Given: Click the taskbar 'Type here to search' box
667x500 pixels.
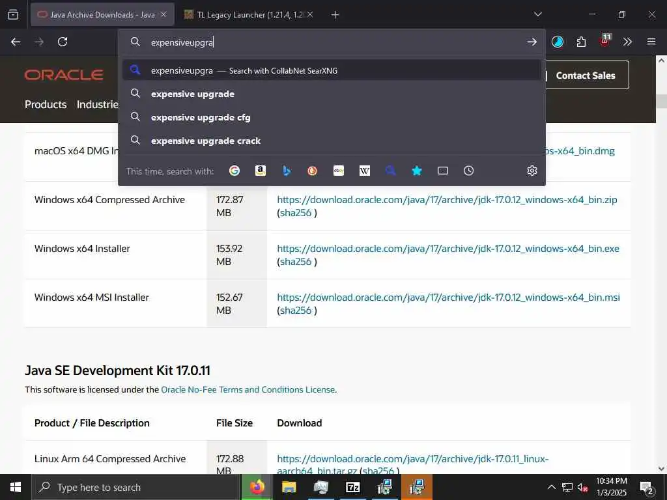Looking at the screenshot, I should point(135,487).
